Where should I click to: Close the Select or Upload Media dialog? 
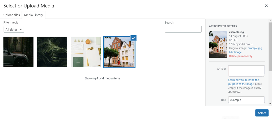(x=266, y=6)
